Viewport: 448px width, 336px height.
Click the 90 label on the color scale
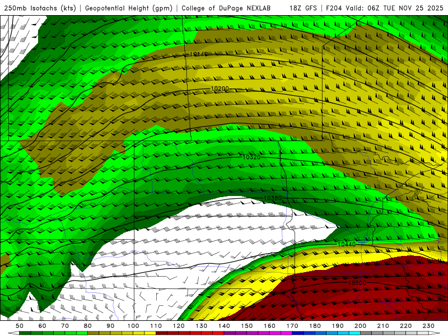[x=110, y=326]
